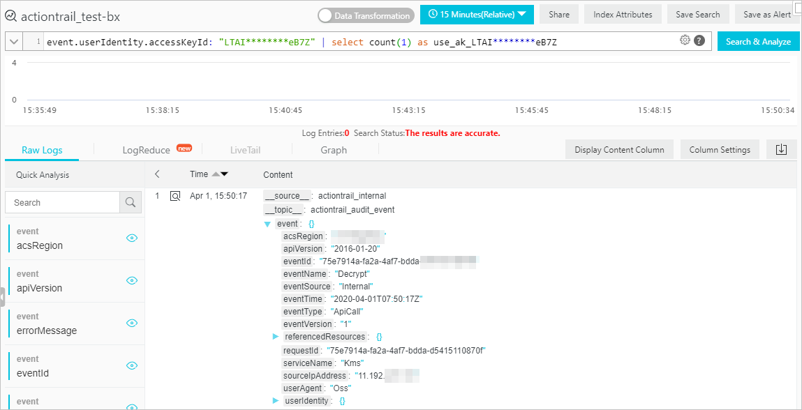Expand the userIdentity node

[x=275, y=401]
